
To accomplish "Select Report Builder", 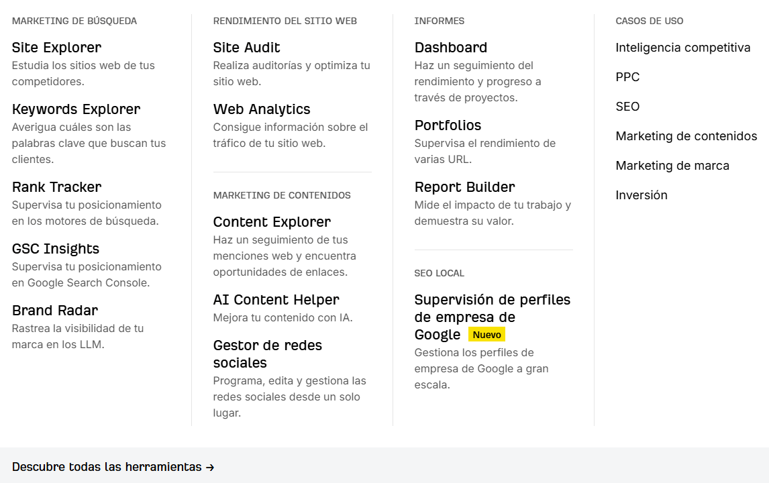I will click(x=464, y=187).
